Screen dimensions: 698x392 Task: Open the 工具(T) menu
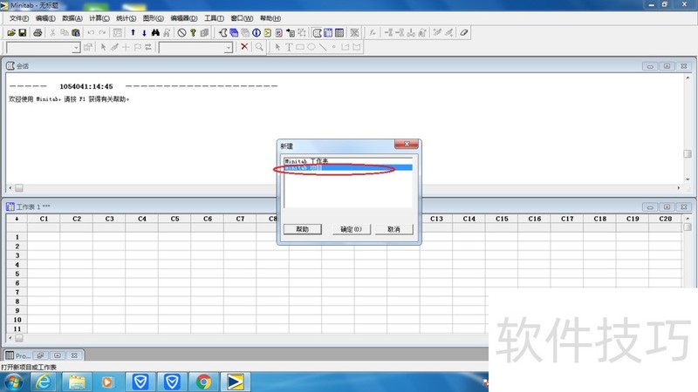pyautogui.click(x=214, y=18)
